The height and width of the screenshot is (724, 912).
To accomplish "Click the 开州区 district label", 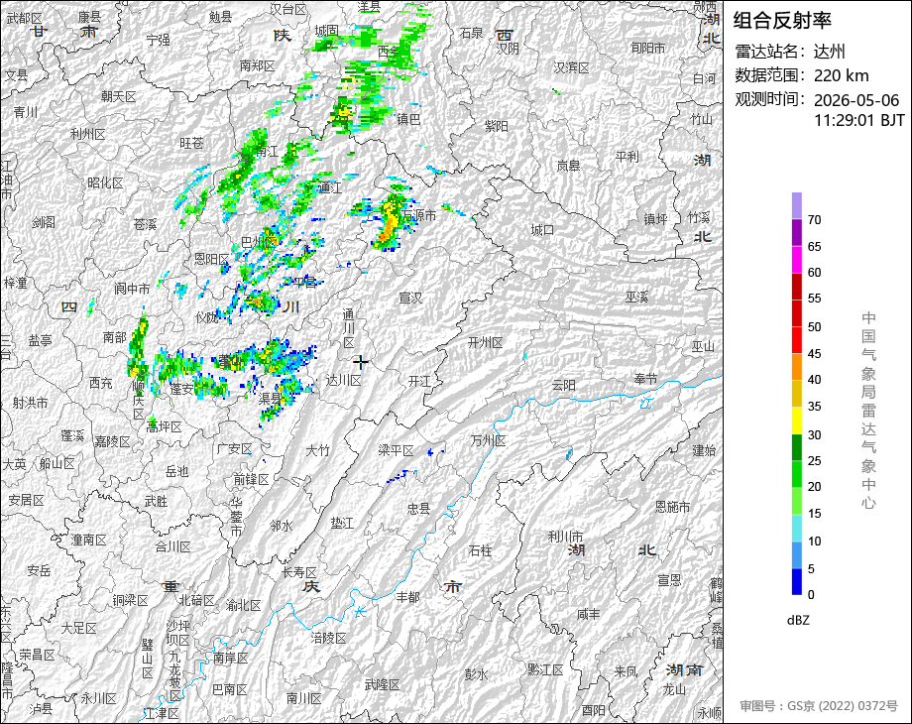I will click(x=486, y=343).
